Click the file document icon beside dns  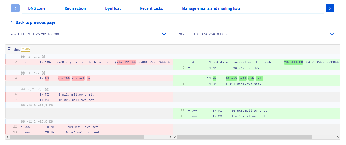[x=10, y=49]
